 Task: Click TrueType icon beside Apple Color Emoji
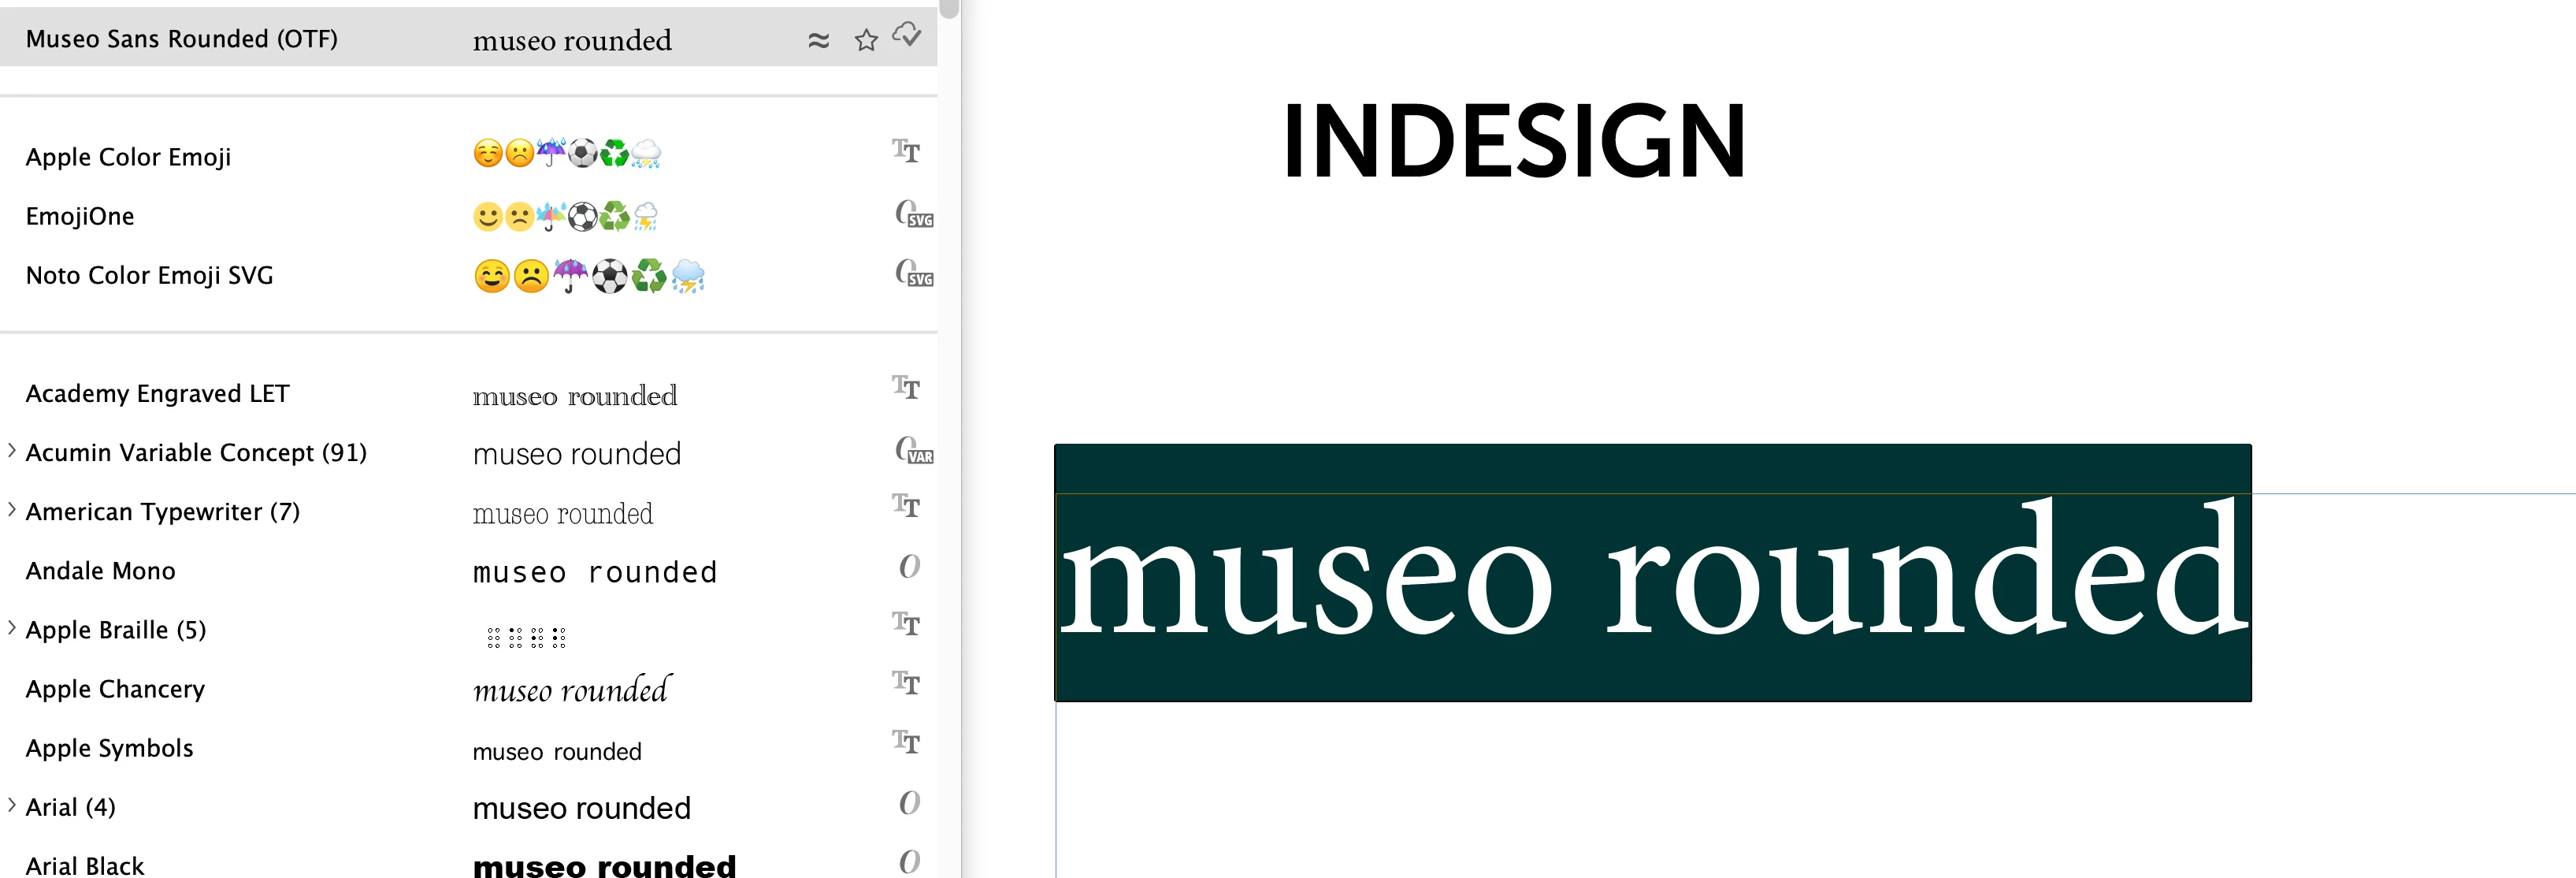pyautogui.click(x=906, y=151)
